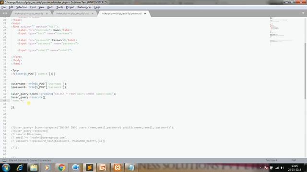The image size is (307, 172).
Task: Open the Selection menu
Action: 22,7
